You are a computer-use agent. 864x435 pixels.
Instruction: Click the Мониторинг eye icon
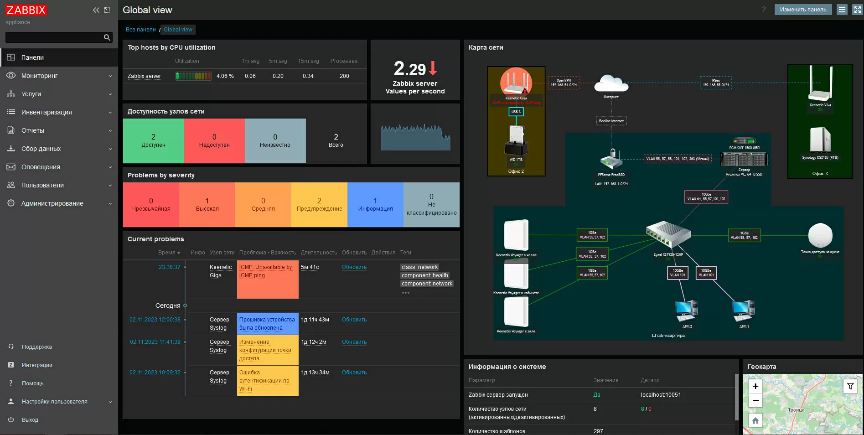point(11,76)
